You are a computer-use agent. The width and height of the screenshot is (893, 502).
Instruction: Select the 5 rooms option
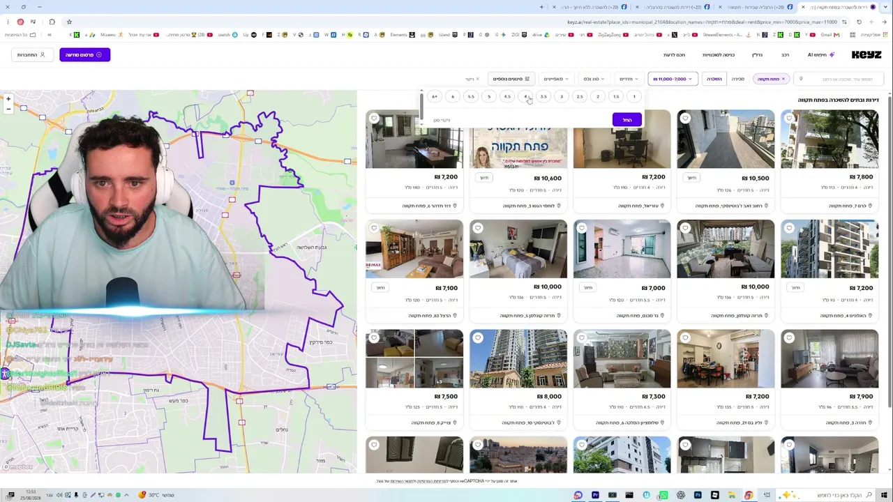tap(489, 97)
